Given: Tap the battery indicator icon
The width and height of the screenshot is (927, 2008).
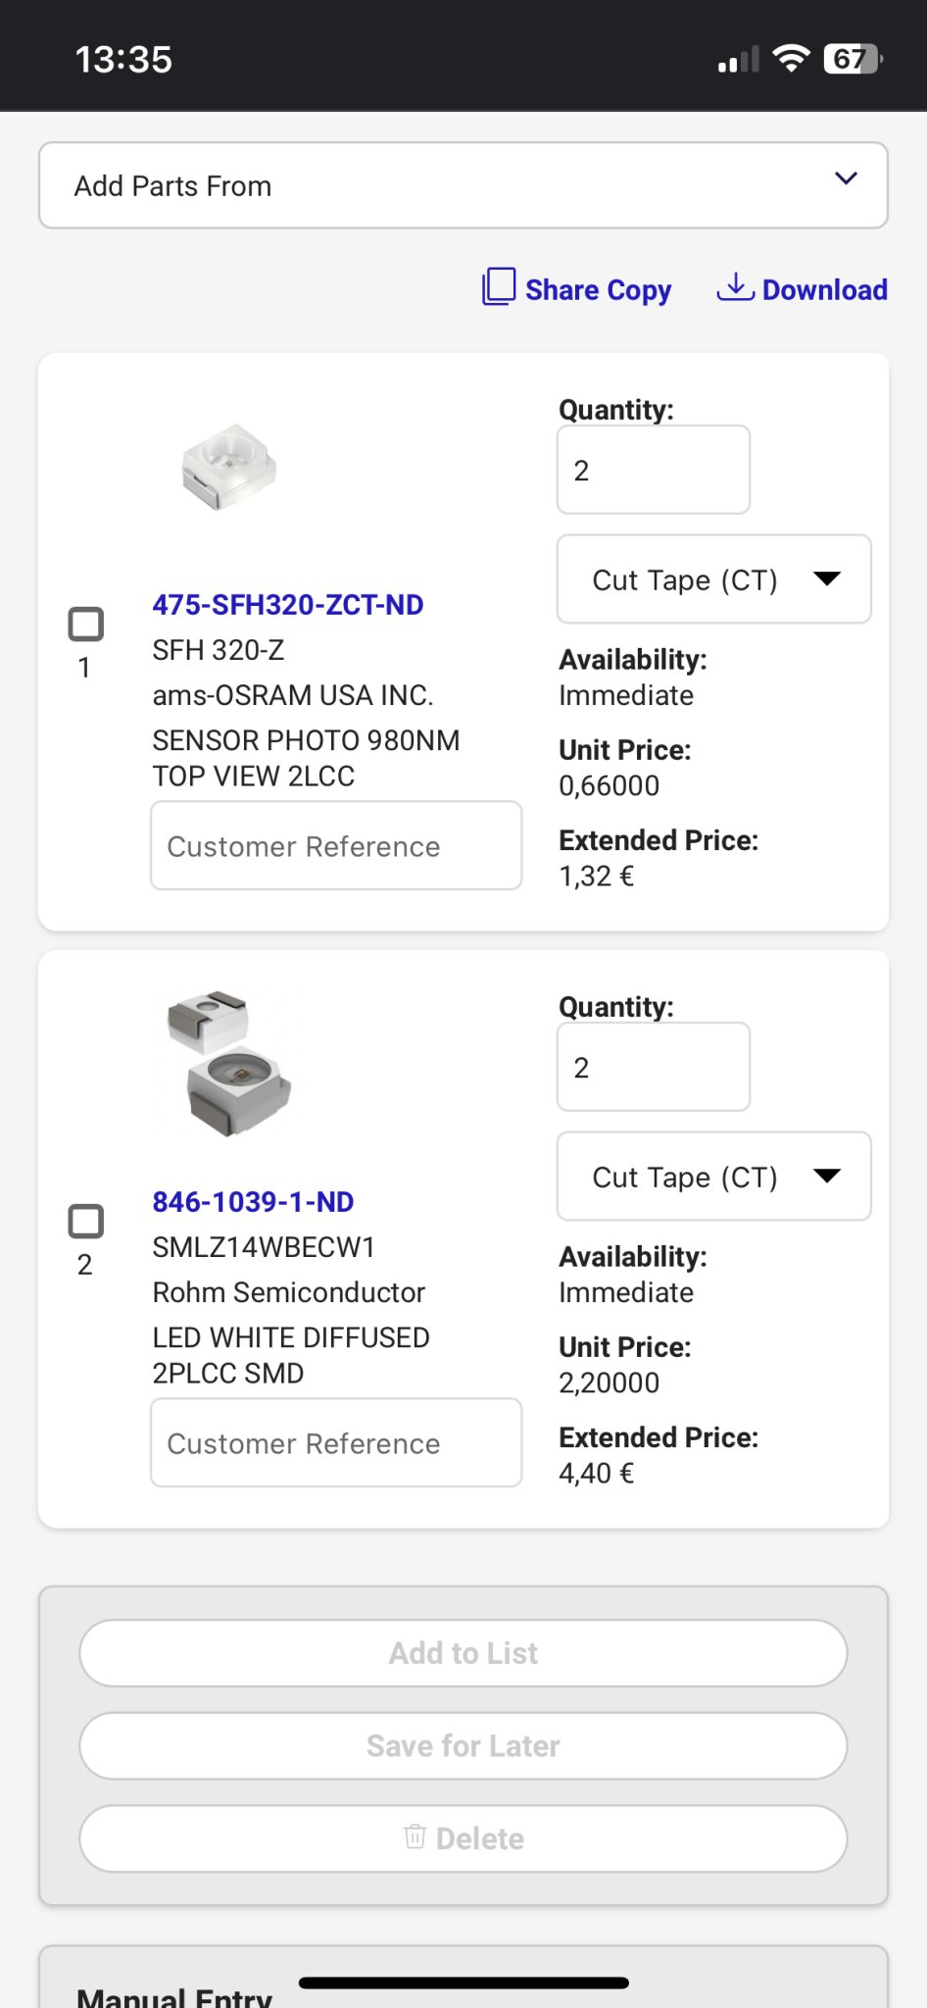Looking at the screenshot, I should coord(854,59).
